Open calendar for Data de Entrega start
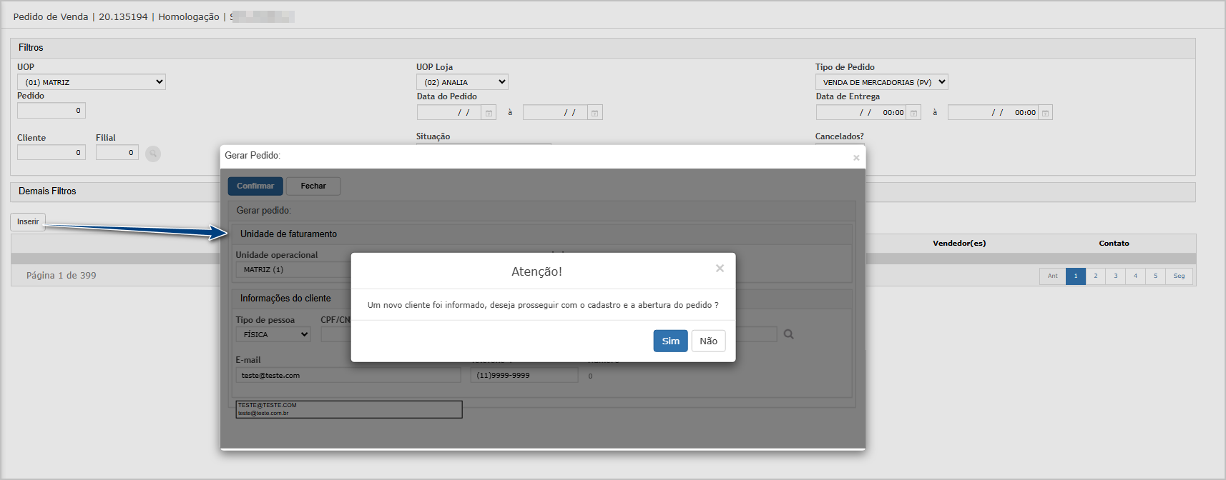 point(913,113)
